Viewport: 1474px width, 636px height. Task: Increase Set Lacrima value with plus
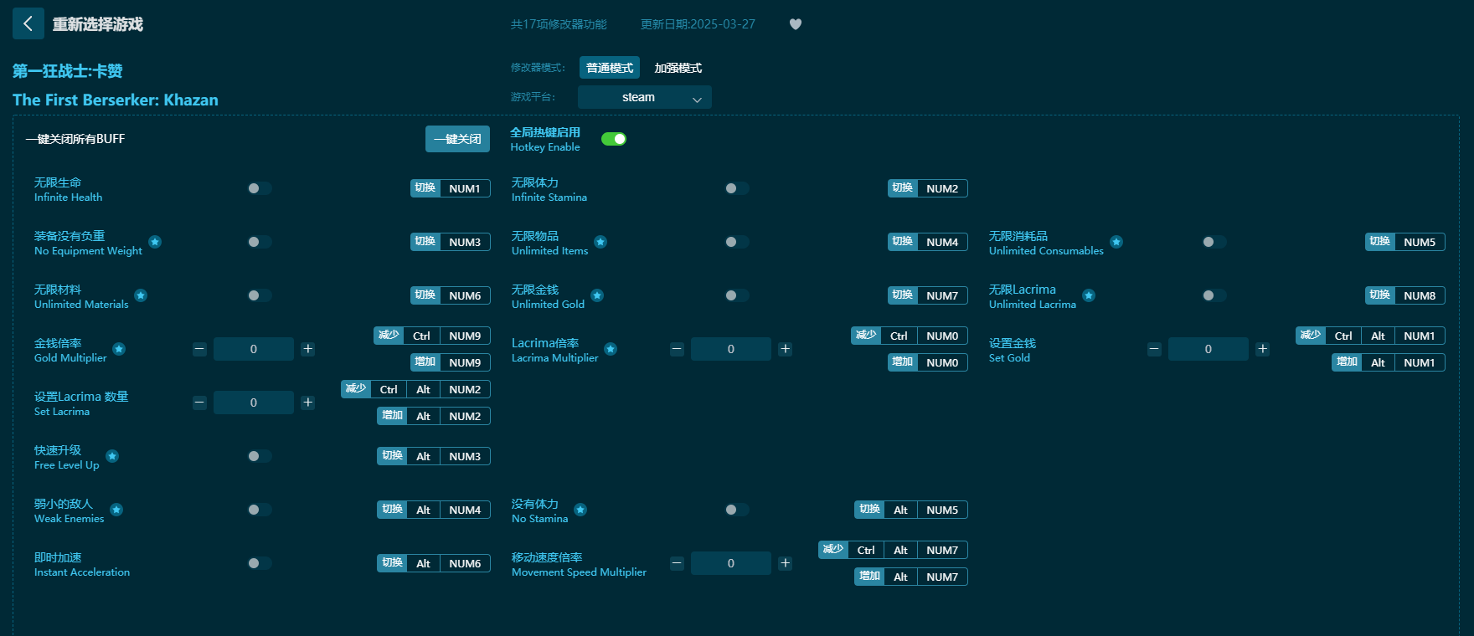[x=308, y=403]
